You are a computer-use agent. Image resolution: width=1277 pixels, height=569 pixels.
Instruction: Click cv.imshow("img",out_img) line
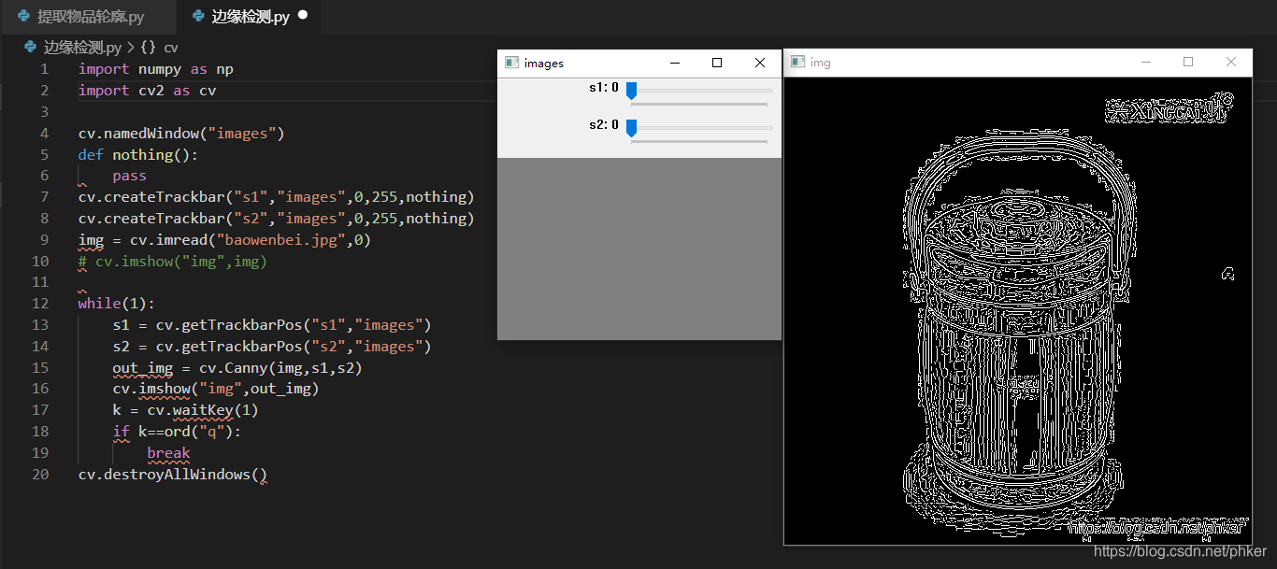click(216, 389)
